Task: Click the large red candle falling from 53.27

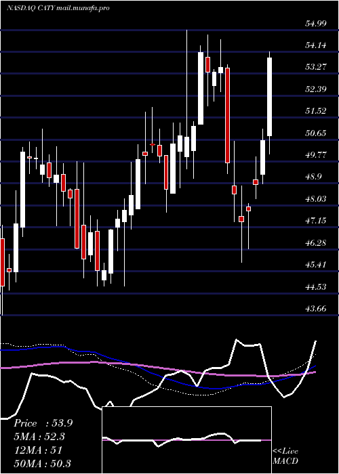Action: (227, 116)
